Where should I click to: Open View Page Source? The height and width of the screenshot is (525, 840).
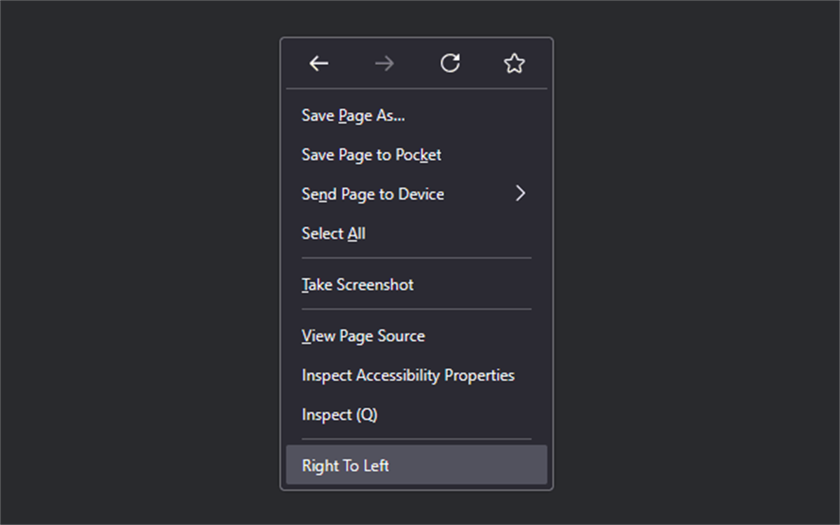(x=416, y=336)
